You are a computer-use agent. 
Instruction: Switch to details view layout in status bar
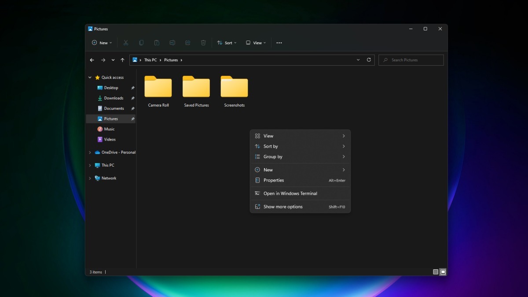(x=436, y=272)
